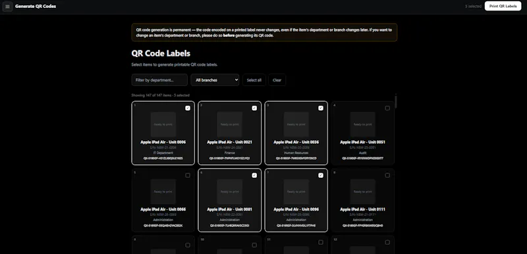This screenshot has height=254, width=527.
Task: Uncheck the Unit 0081 iPad checkbox
Action: pos(254,175)
